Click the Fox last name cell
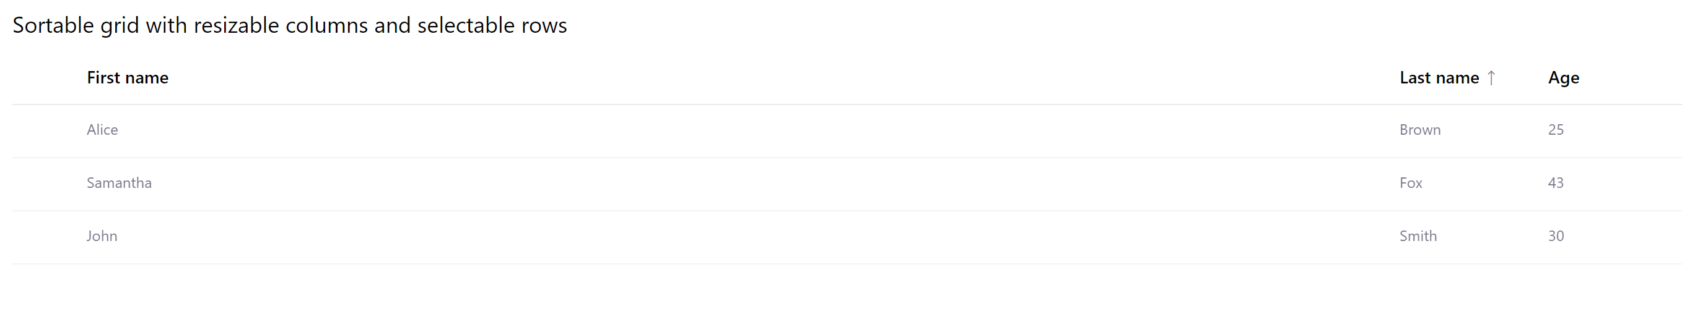This screenshot has height=309, width=1682. [1410, 183]
